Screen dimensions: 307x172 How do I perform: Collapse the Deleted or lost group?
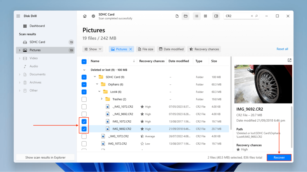tap(84, 70)
